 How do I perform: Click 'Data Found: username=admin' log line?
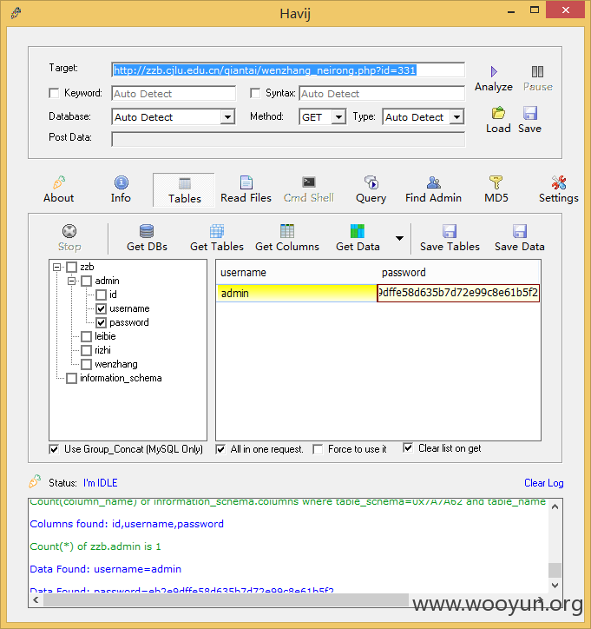(105, 569)
